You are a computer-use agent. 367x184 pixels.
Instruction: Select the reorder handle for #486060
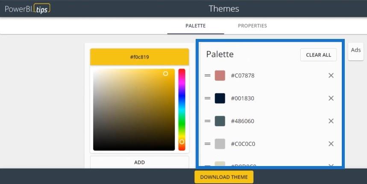208,121
